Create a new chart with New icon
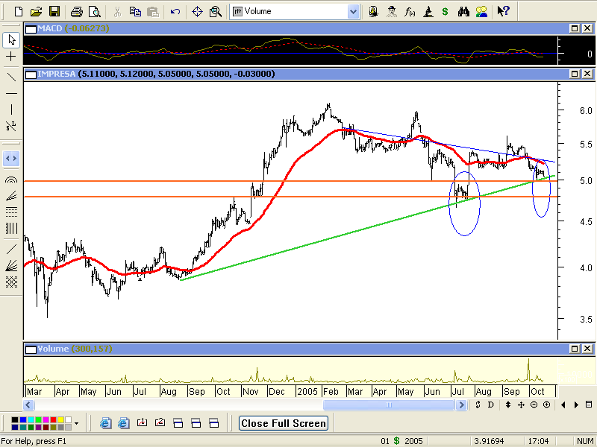Screen dimensions: 597x447 tap(18, 12)
